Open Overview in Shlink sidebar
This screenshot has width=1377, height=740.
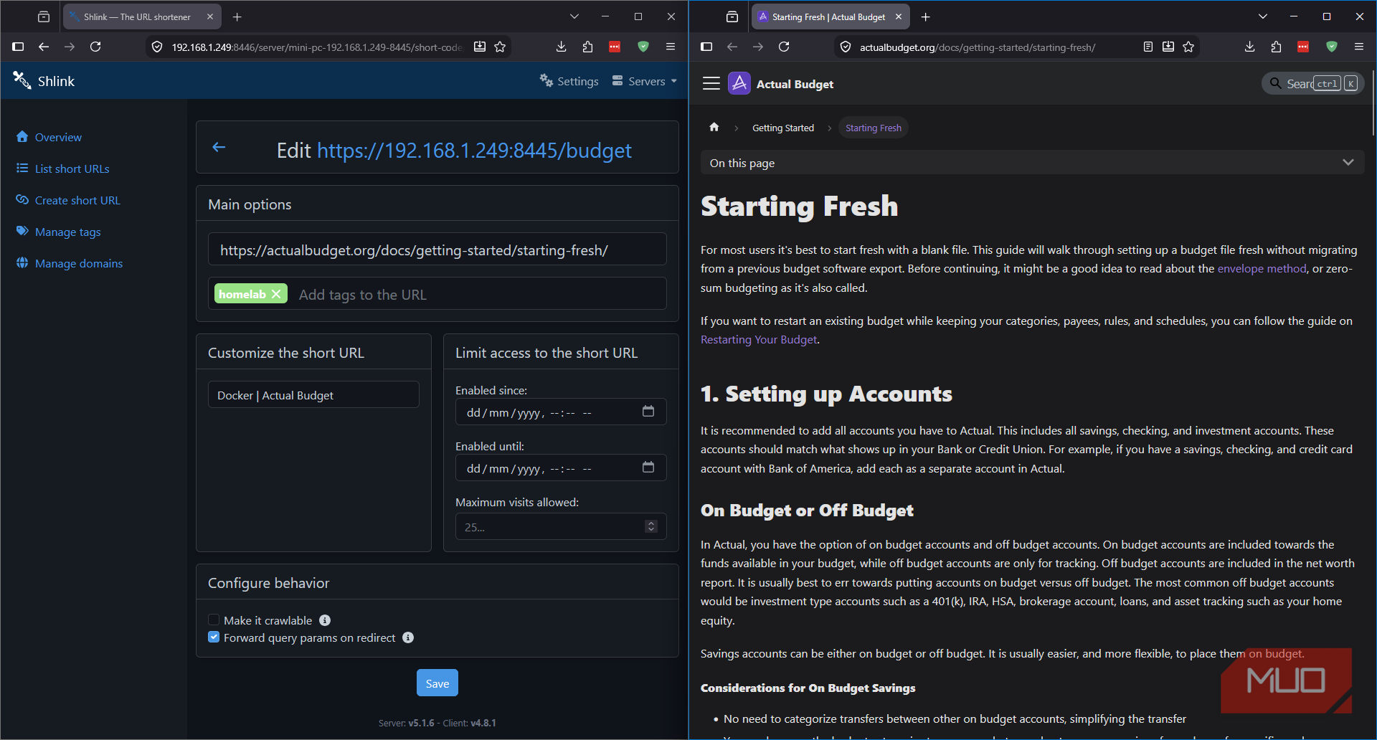pyautogui.click(x=49, y=137)
